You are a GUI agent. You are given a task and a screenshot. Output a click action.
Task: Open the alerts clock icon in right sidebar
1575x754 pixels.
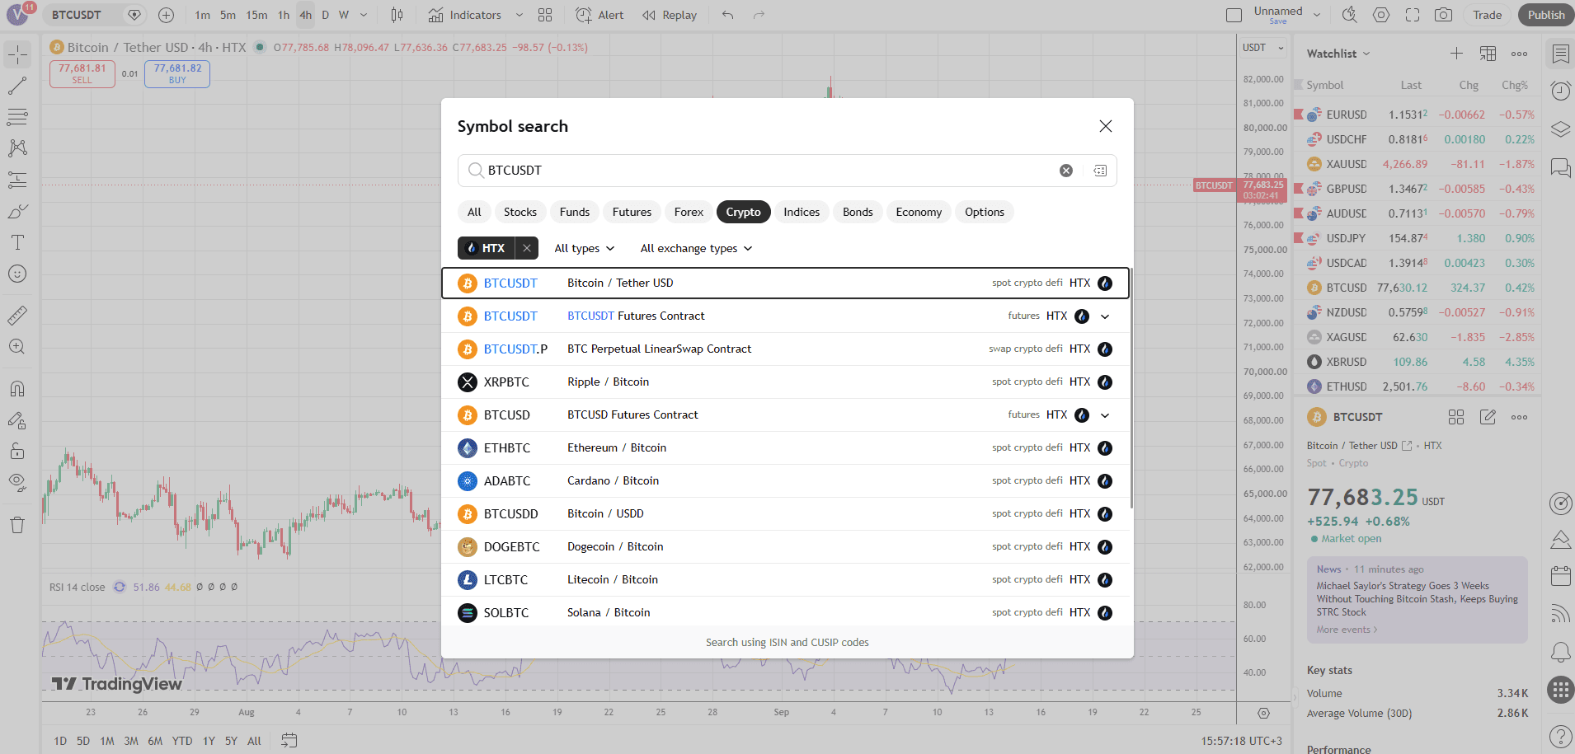(x=1560, y=91)
